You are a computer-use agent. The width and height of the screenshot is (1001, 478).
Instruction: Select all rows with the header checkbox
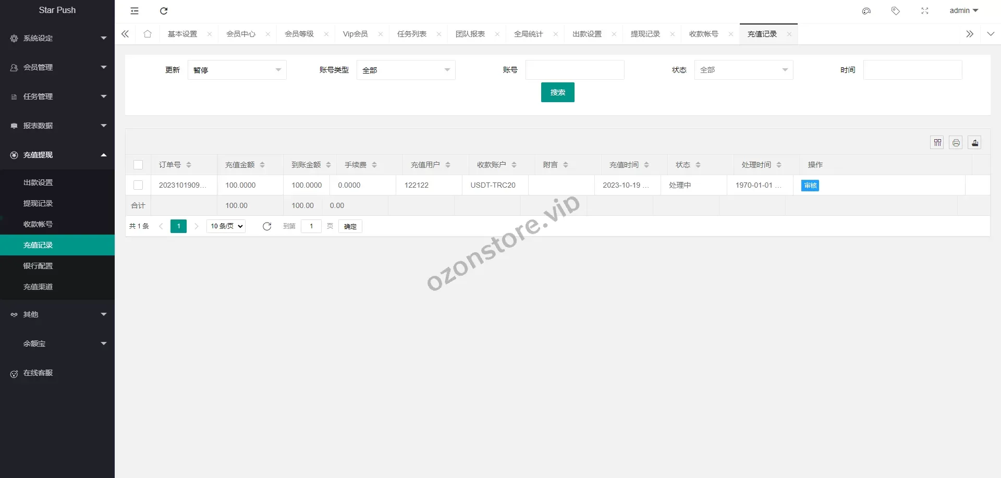[138, 164]
